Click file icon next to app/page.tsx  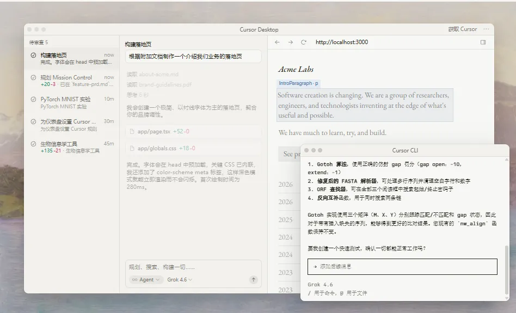tap(132, 131)
